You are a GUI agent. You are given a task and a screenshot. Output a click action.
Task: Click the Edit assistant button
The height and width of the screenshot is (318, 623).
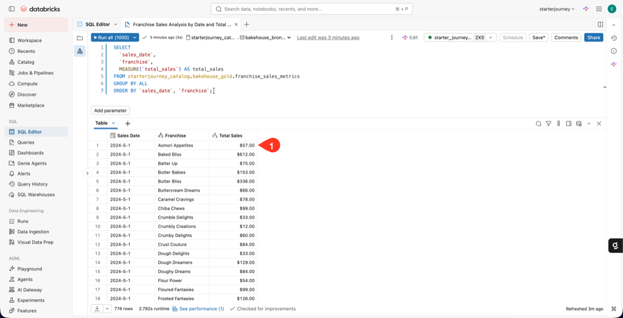click(x=410, y=37)
